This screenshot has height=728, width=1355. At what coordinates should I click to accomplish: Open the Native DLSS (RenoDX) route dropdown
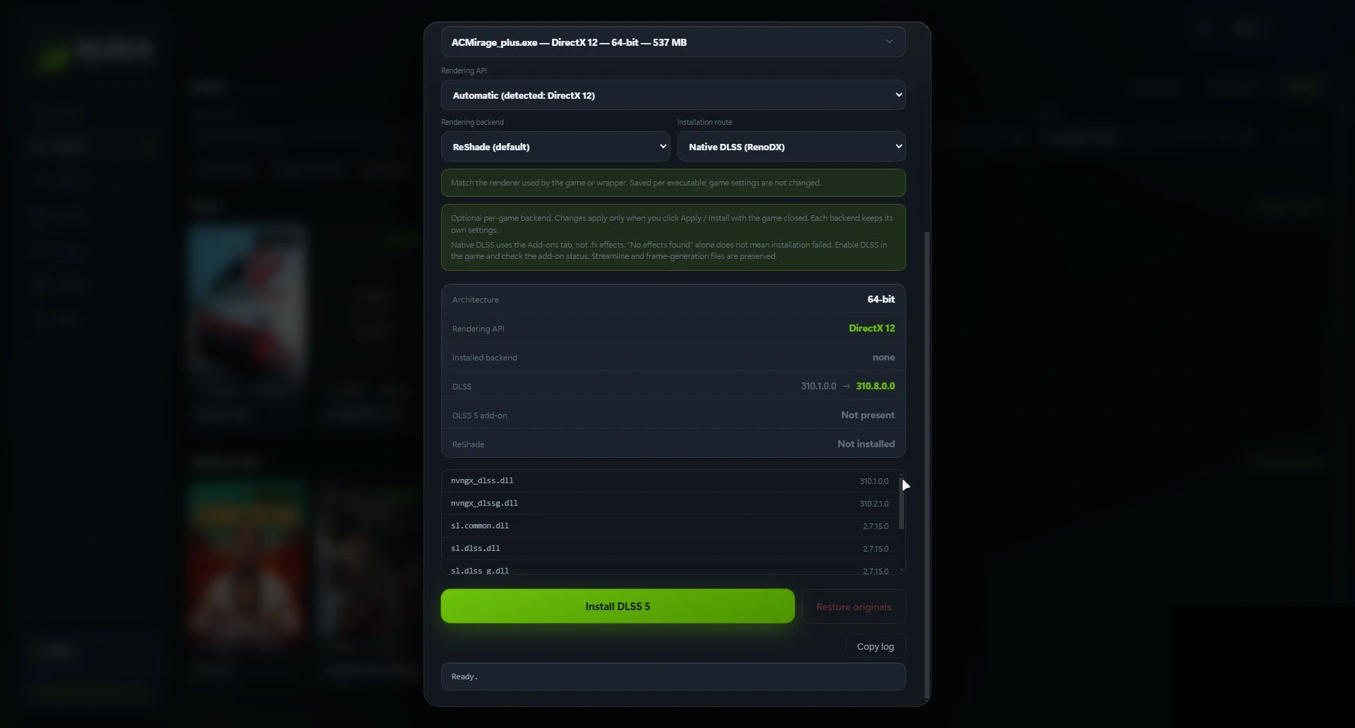(791, 147)
